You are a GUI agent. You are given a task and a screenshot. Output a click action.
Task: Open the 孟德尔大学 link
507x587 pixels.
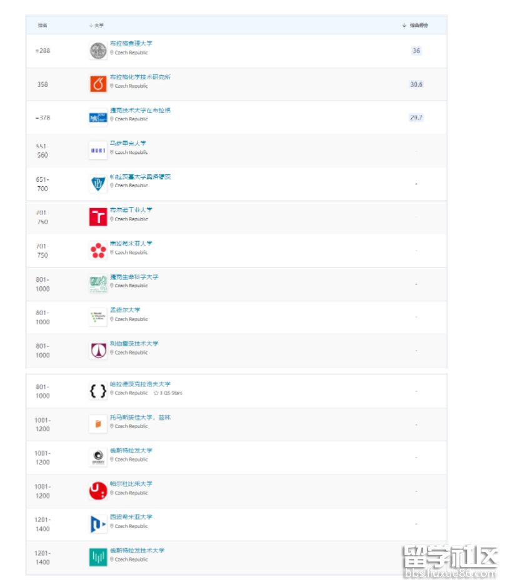[x=125, y=310]
